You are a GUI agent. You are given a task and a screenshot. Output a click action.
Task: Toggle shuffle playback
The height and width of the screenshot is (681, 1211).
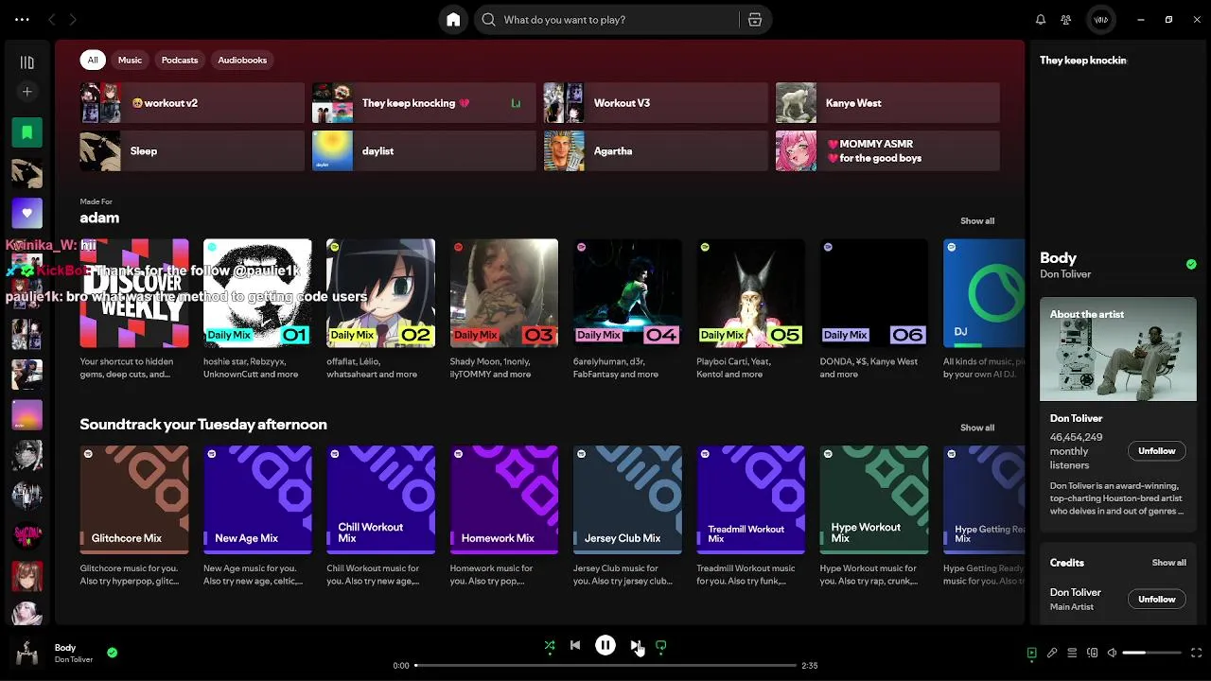pos(550,646)
